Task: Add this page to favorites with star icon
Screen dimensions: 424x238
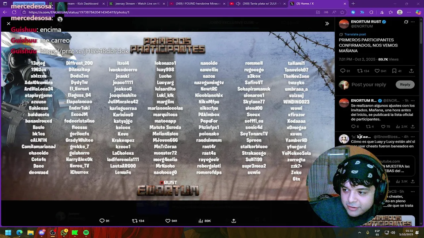Action: point(343,12)
